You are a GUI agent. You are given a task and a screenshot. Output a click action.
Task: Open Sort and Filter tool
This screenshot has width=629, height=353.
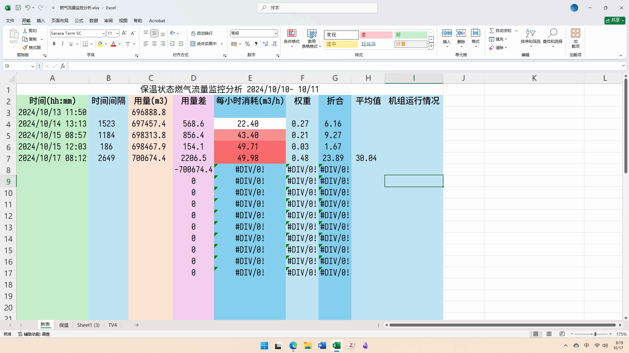(530, 34)
